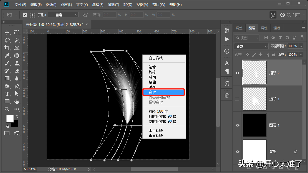
Task: Select the Hand tool
Action: [x=17, y=102]
